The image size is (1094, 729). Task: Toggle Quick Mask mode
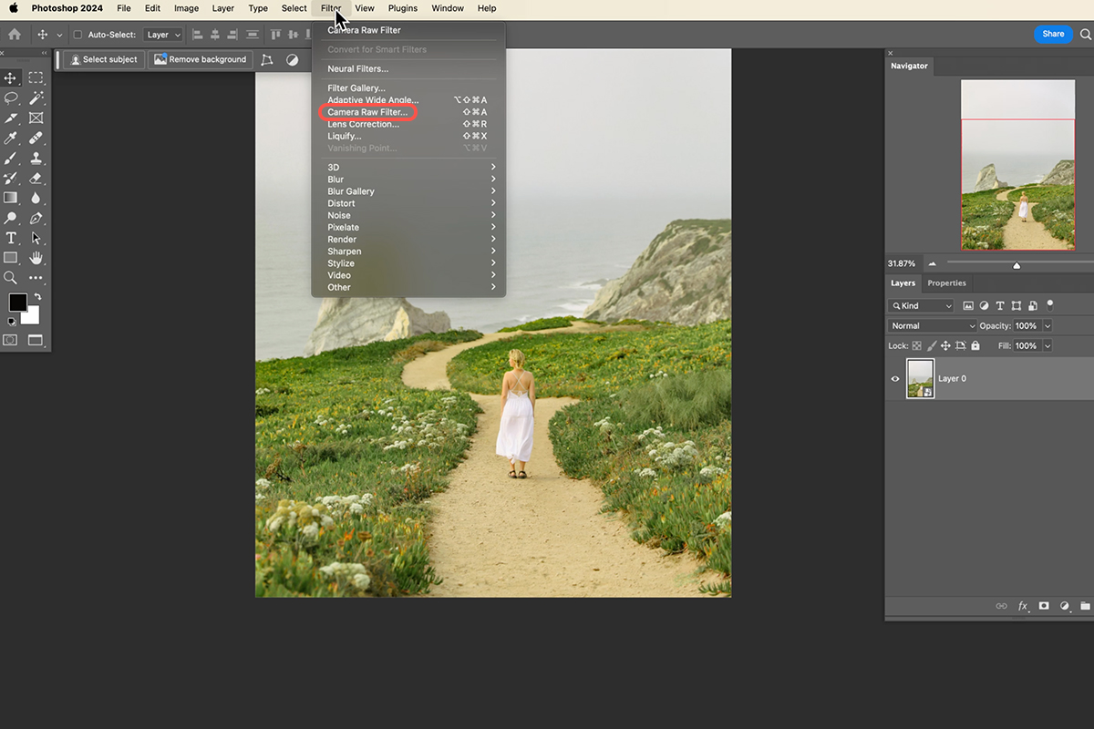pos(10,341)
